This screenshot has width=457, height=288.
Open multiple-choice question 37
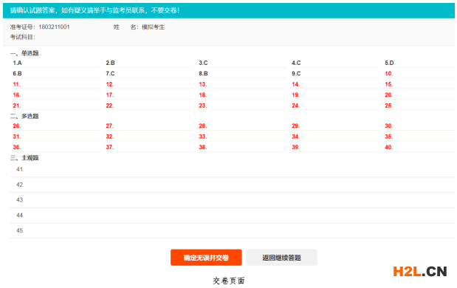click(109, 147)
